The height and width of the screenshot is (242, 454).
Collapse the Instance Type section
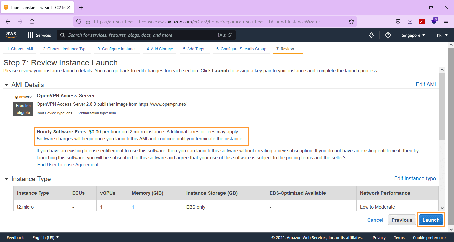tap(6, 179)
